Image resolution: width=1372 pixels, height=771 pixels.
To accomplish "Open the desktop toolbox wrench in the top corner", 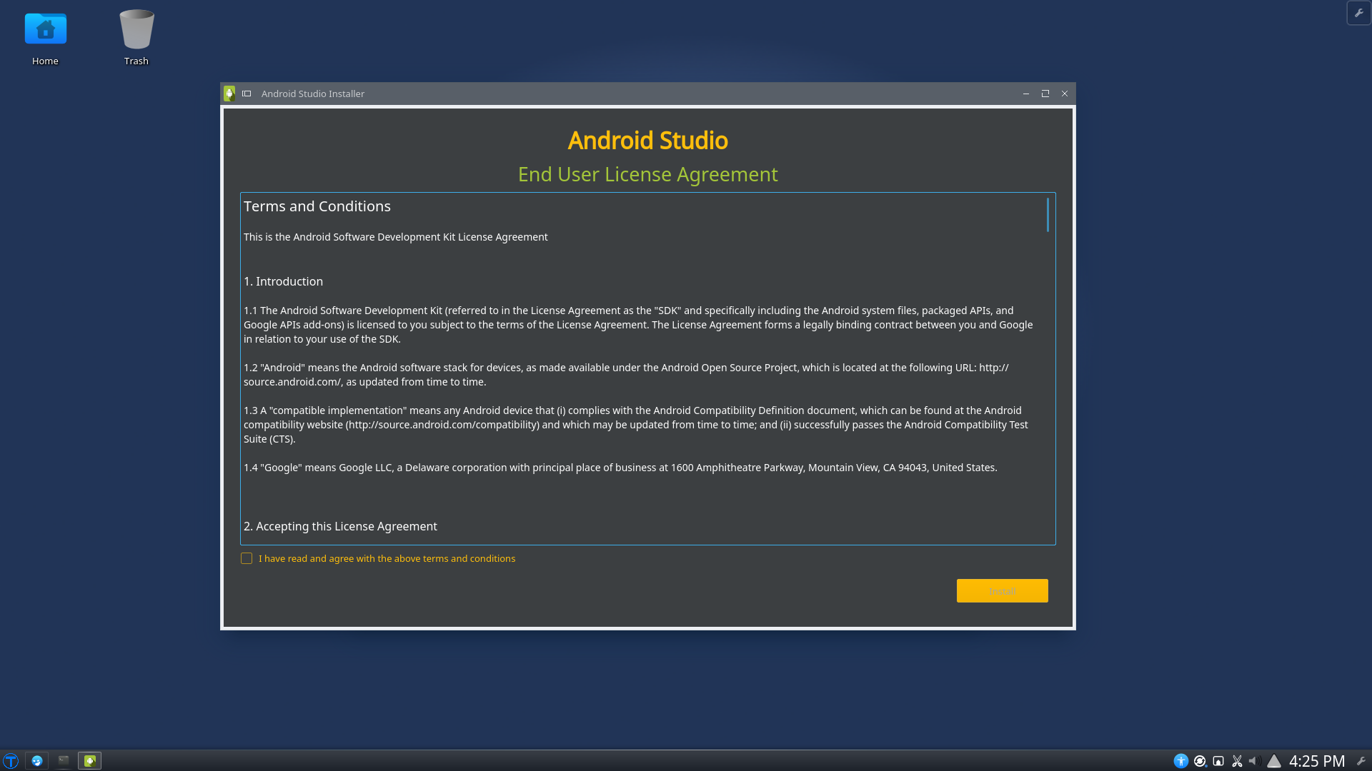I will point(1359,13).
